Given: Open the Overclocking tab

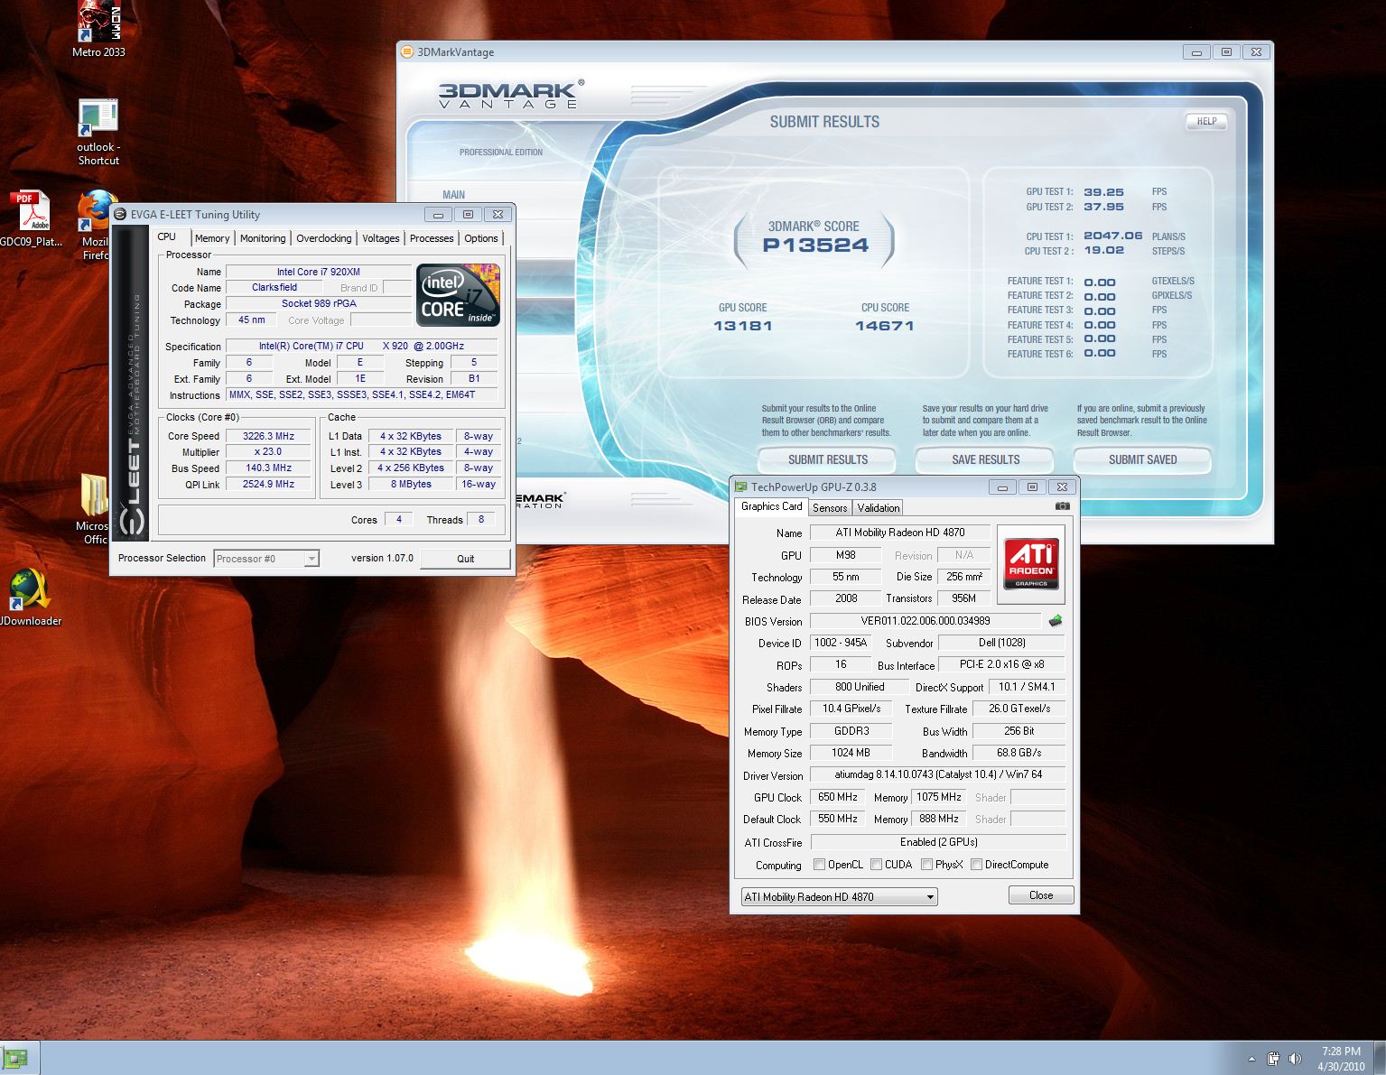Looking at the screenshot, I should (324, 238).
